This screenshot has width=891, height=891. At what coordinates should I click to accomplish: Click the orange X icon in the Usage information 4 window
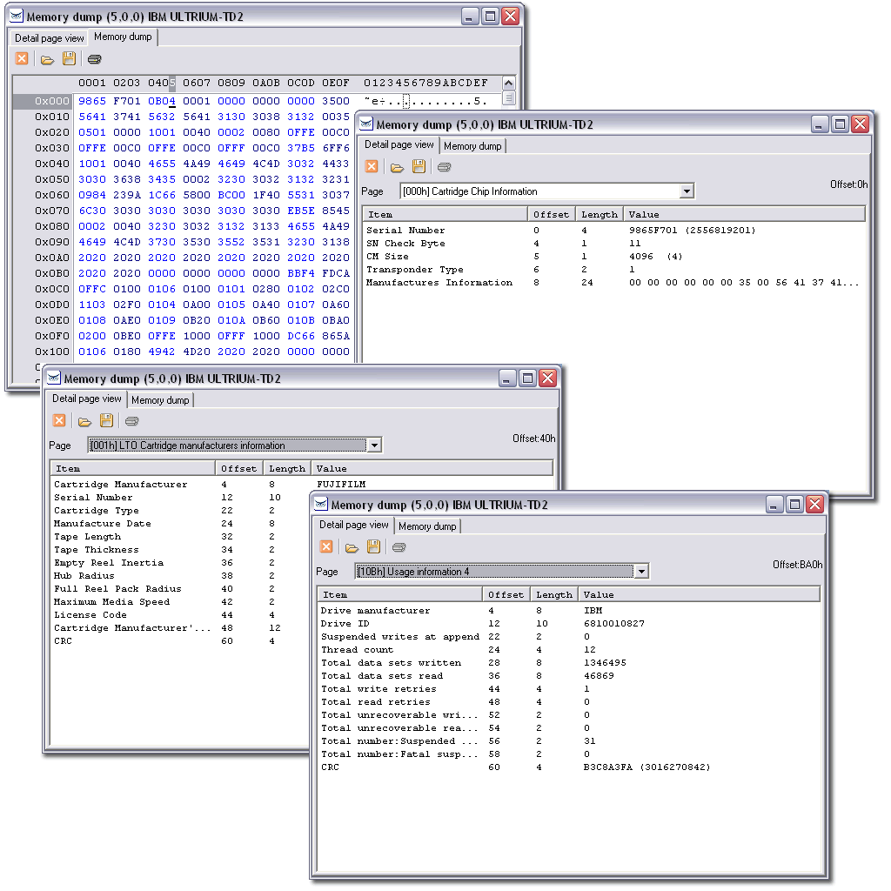[x=326, y=547]
